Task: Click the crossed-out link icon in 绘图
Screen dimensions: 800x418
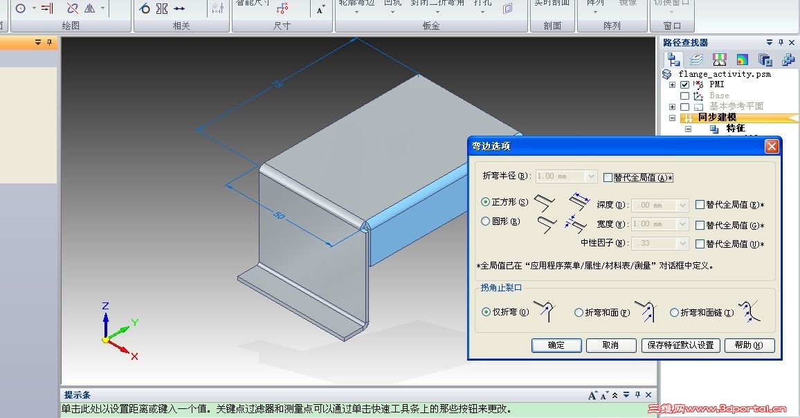Action: [73, 8]
